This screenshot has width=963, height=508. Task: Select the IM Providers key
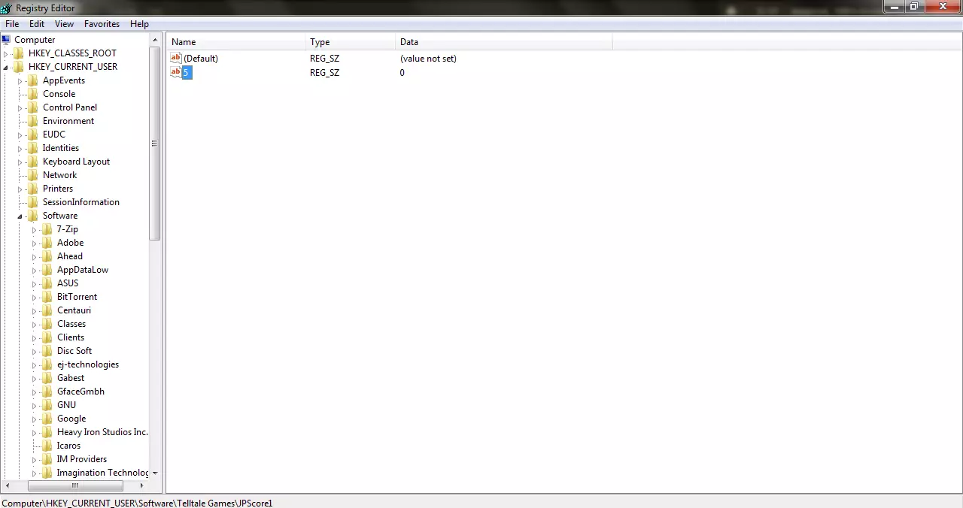[82, 459]
